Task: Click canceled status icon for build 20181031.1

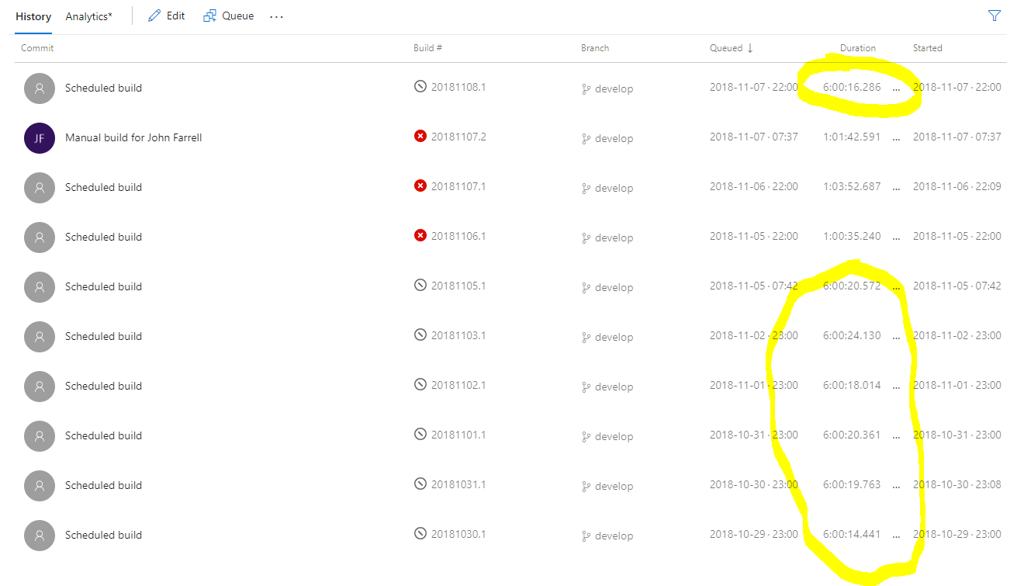Action: pyautogui.click(x=420, y=484)
